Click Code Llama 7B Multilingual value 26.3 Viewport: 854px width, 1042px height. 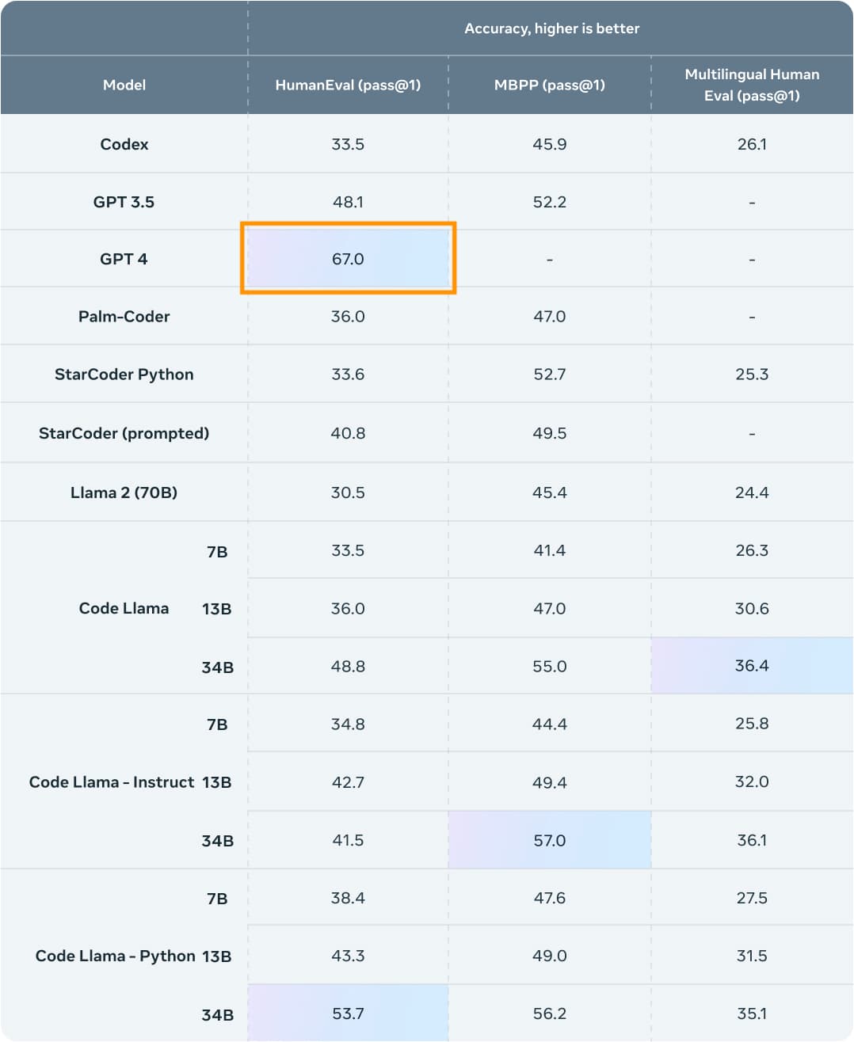[x=752, y=550]
